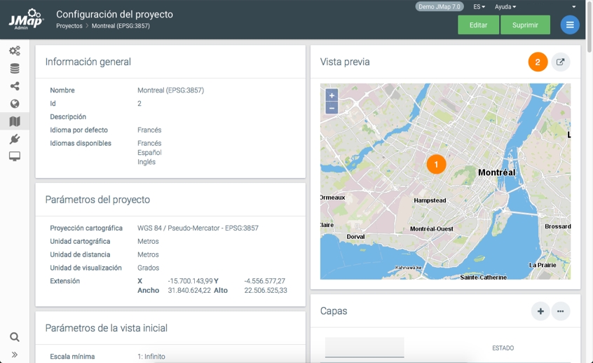Zoom in on the map preview

point(332,95)
